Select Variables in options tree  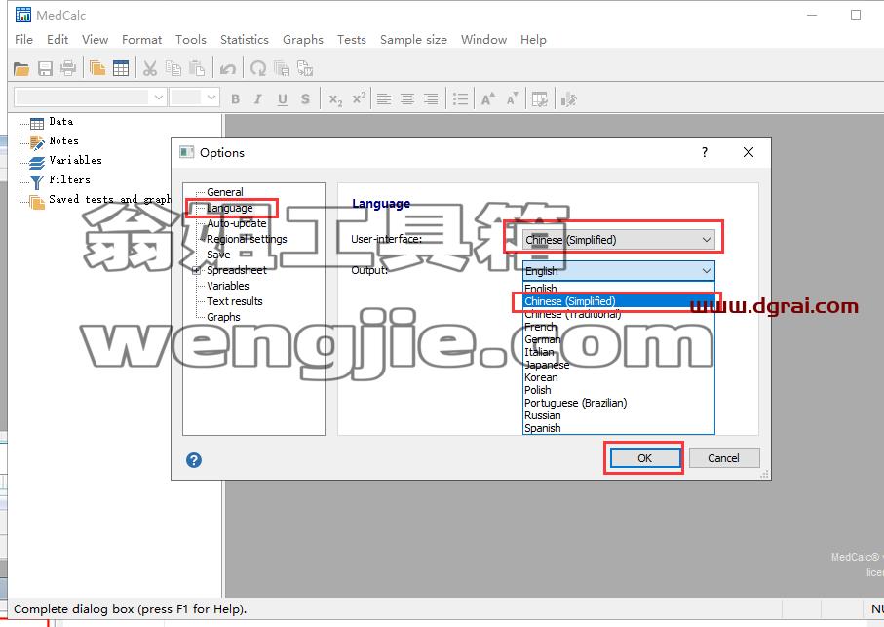(227, 286)
